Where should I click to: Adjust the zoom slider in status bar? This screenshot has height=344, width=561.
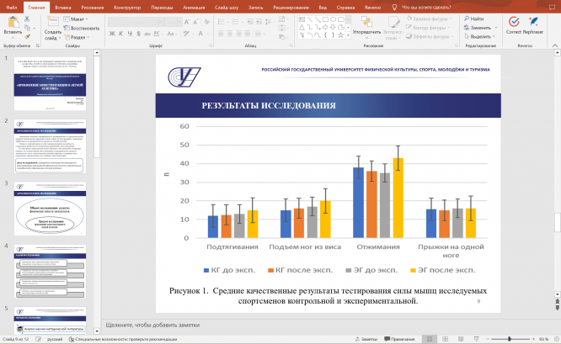click(x=508, y=338)
